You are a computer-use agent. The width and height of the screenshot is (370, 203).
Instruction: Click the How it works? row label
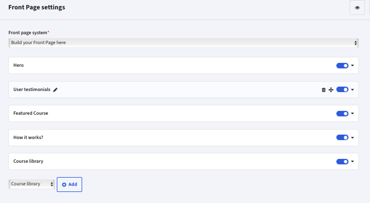coord(28,137)
